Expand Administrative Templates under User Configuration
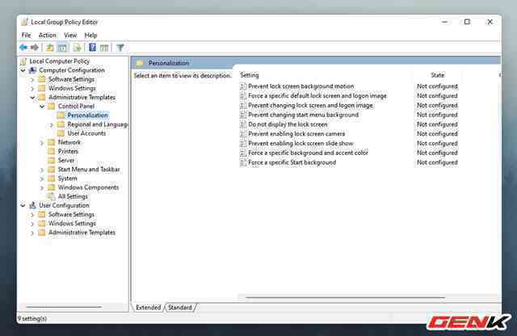This screenshot has height=336, width=517. pos(32,233)
